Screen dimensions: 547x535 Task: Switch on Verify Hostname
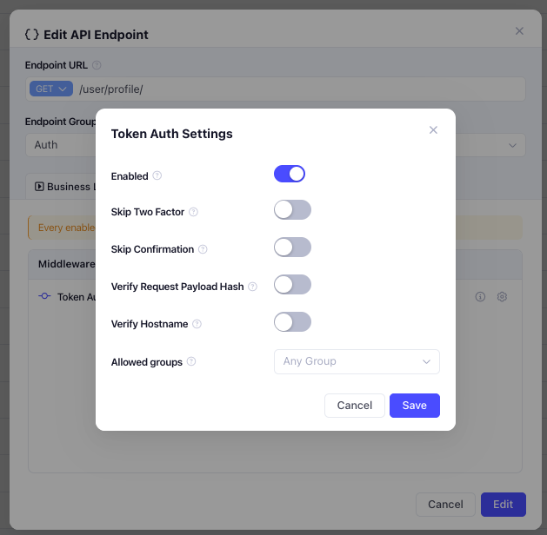coord(292,322)
